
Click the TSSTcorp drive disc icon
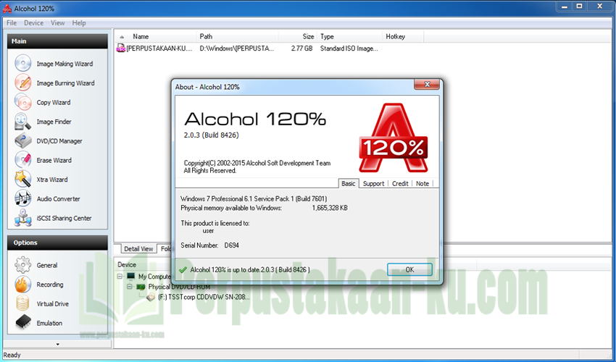[x=151, y=298]
